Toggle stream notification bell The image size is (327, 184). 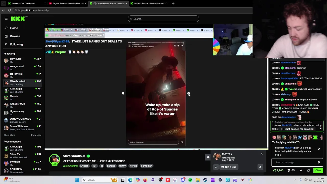(x=208, y=157)
